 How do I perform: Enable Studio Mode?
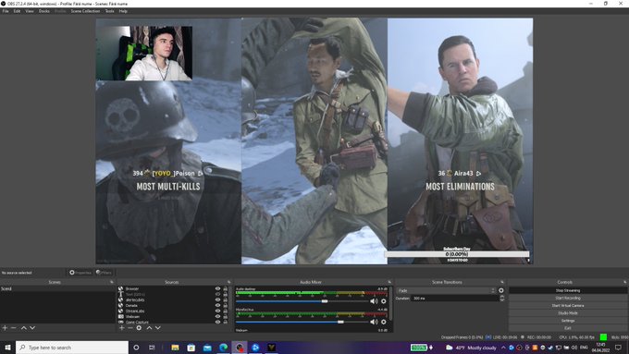click(568, 312)
